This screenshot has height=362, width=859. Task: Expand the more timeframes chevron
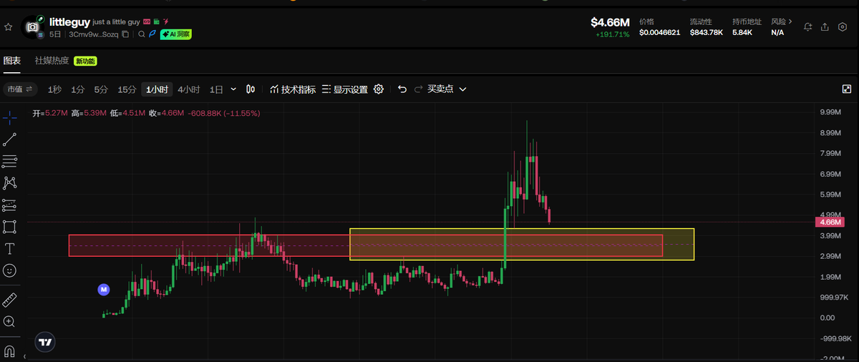pyautogui.click(x=233, y=89)
